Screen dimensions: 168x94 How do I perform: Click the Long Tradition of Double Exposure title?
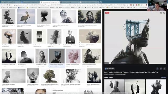coord(131,72)
